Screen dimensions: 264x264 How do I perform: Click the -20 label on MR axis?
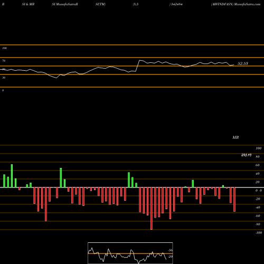(258, 199)
